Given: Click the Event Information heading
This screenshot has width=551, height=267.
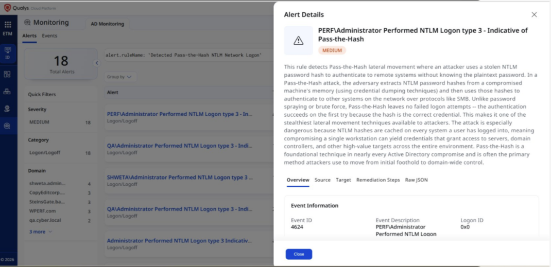Looking at the screenshot, I should [315, 206].
